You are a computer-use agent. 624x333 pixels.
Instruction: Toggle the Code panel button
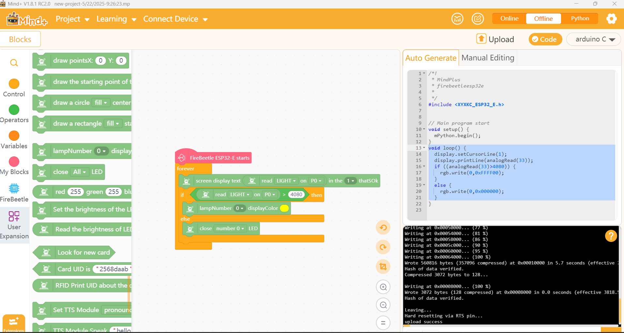(545, 39)
